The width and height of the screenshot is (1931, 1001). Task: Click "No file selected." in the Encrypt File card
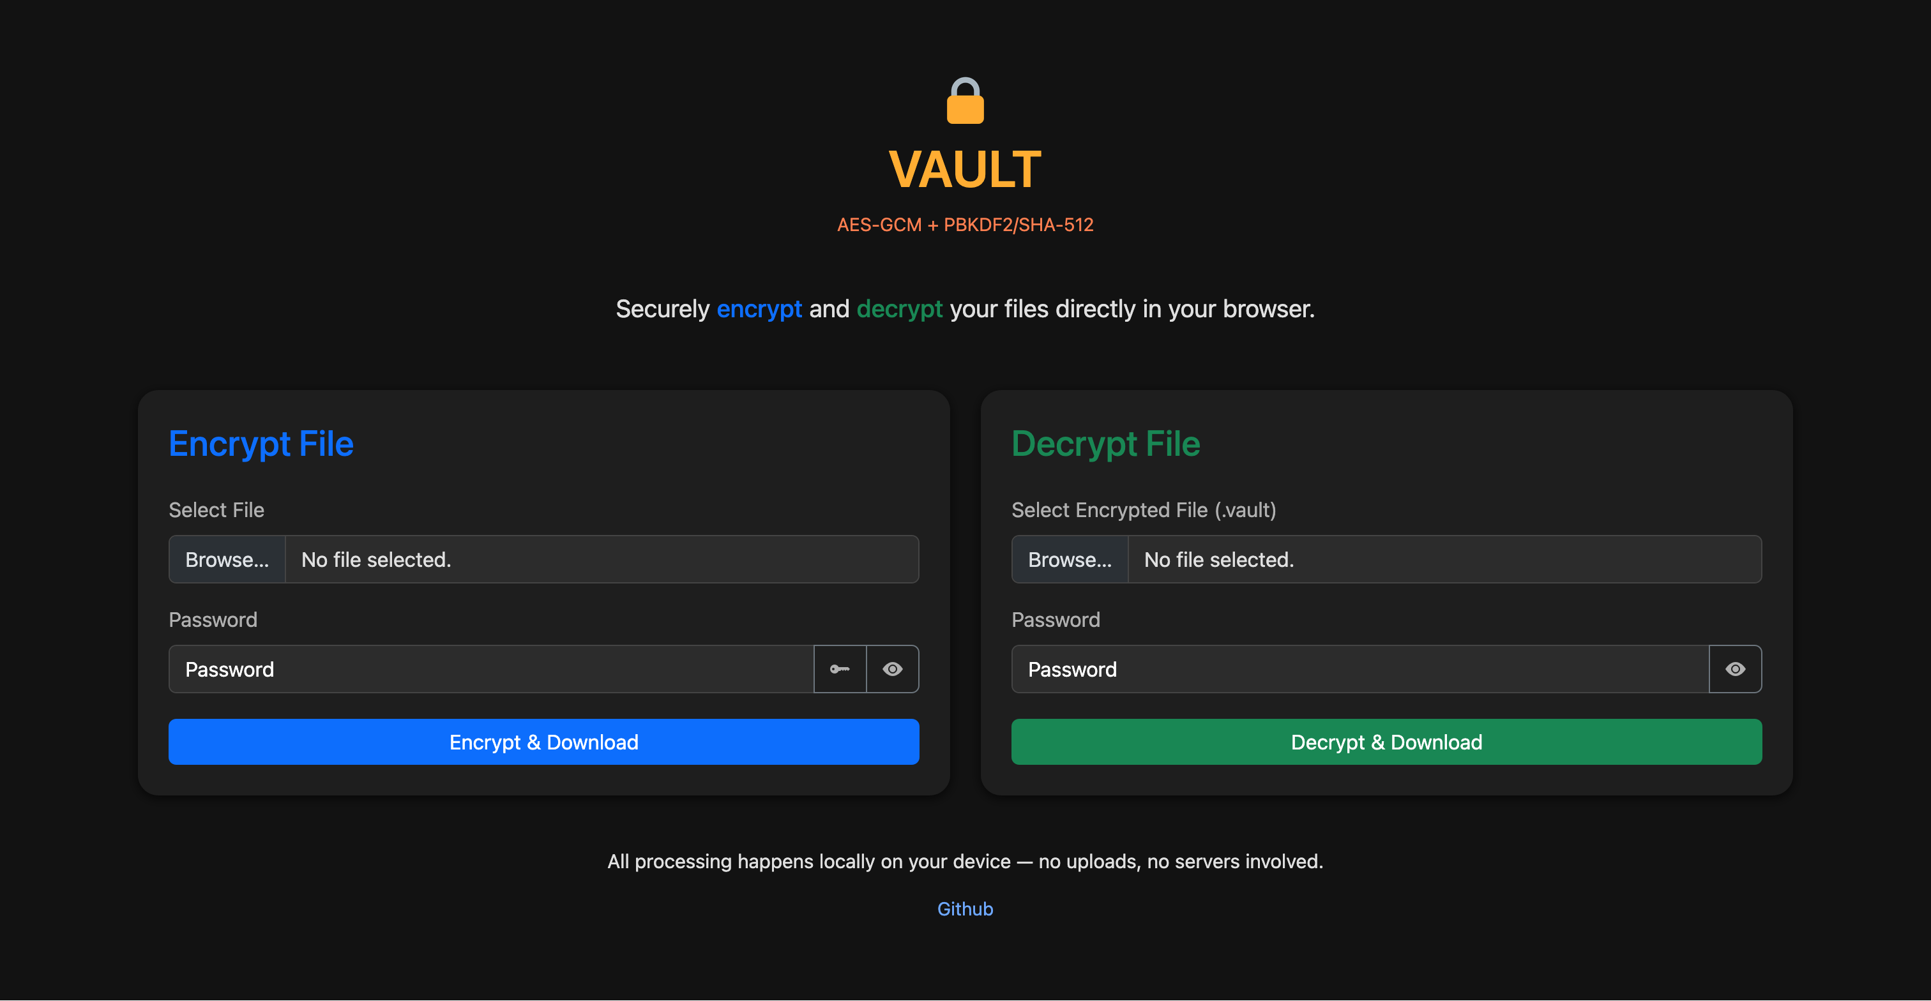pos(376,560)
